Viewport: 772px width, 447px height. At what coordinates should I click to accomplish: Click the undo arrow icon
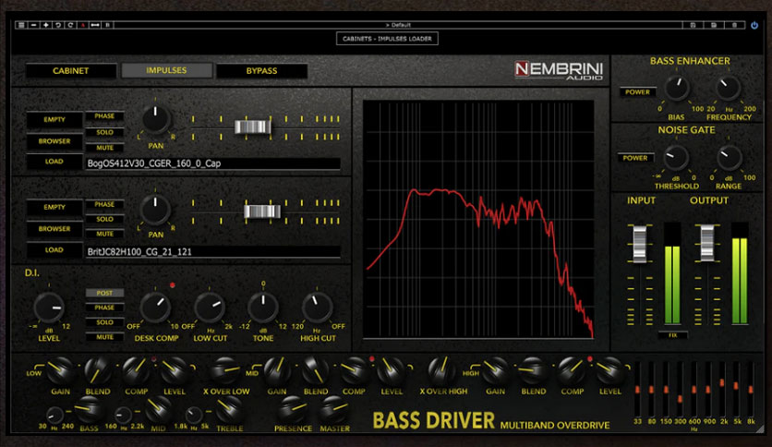pos(58,25)
